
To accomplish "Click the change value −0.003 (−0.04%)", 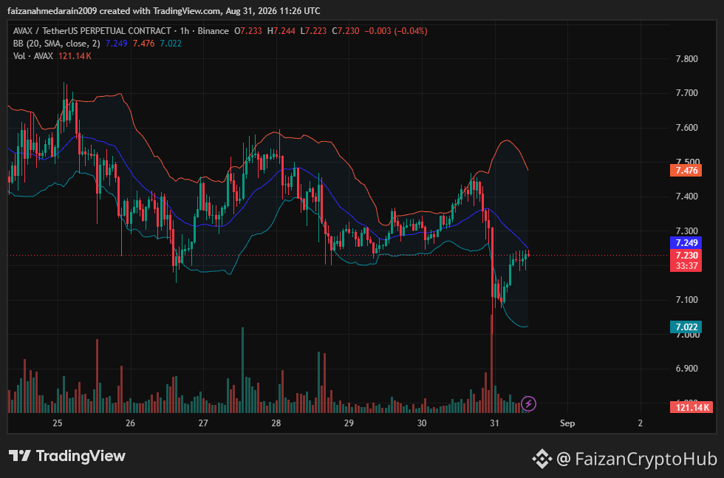I will click(396, 31).
